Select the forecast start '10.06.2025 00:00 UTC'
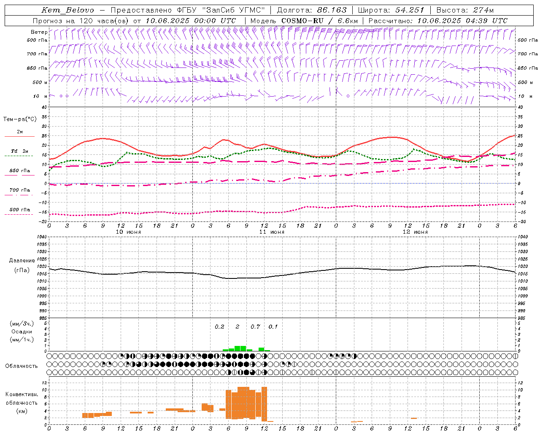The width and height of the screenshot is (540, 432). click(191, 21)
